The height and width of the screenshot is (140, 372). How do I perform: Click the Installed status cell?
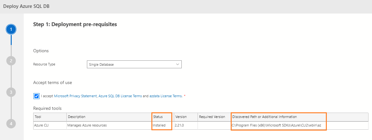(x=159, y=125)
